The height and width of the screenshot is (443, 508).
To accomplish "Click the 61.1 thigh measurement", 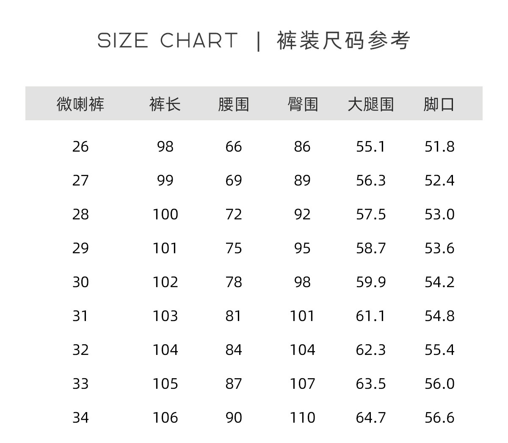I will [371, 316].
